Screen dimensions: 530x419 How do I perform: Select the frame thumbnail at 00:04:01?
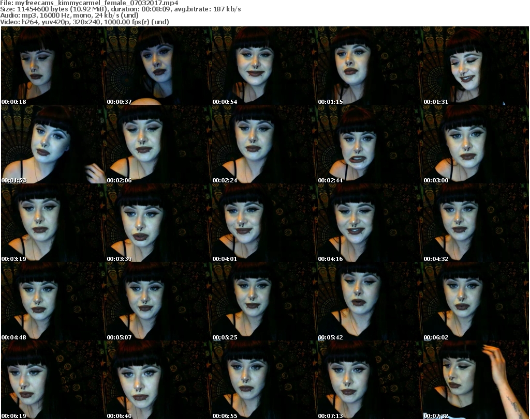click(x=264, y=223)
